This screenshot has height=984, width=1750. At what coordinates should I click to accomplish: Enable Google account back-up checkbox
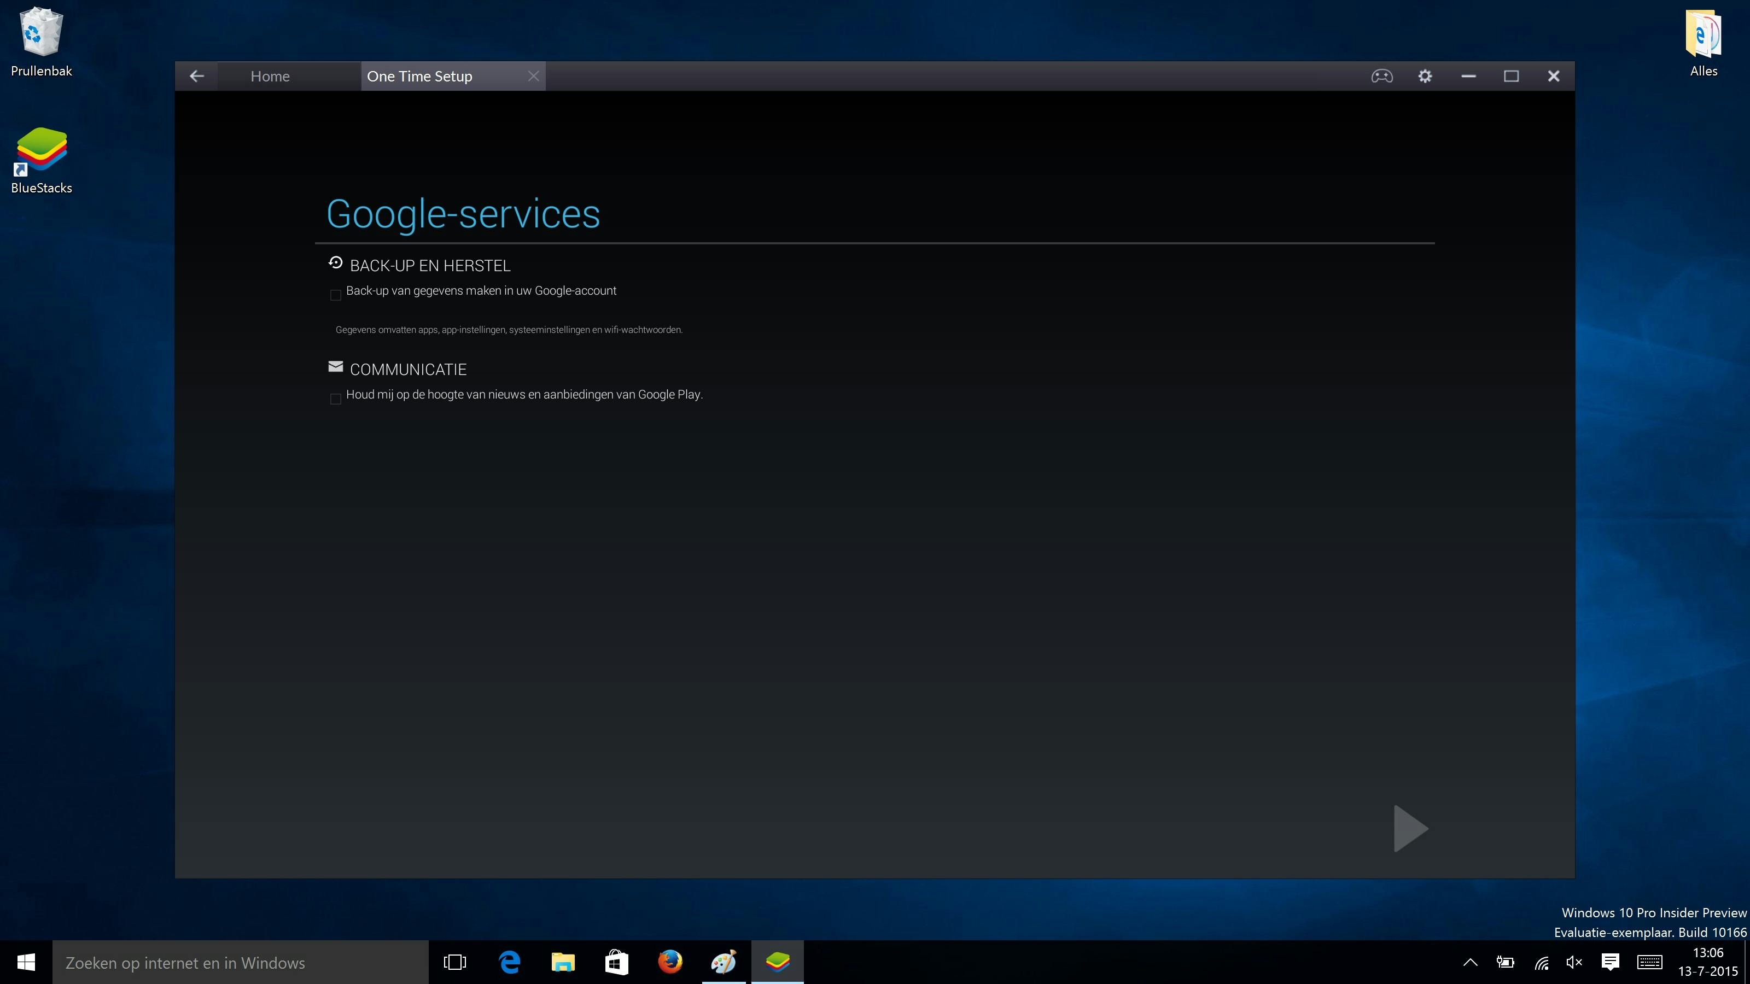tap(336, 295)
